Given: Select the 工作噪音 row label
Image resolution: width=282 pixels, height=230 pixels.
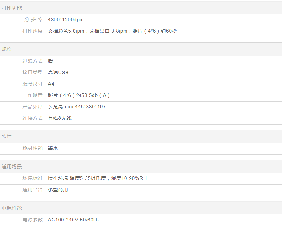Looking at the screenshot, I should tap(32, 95).
